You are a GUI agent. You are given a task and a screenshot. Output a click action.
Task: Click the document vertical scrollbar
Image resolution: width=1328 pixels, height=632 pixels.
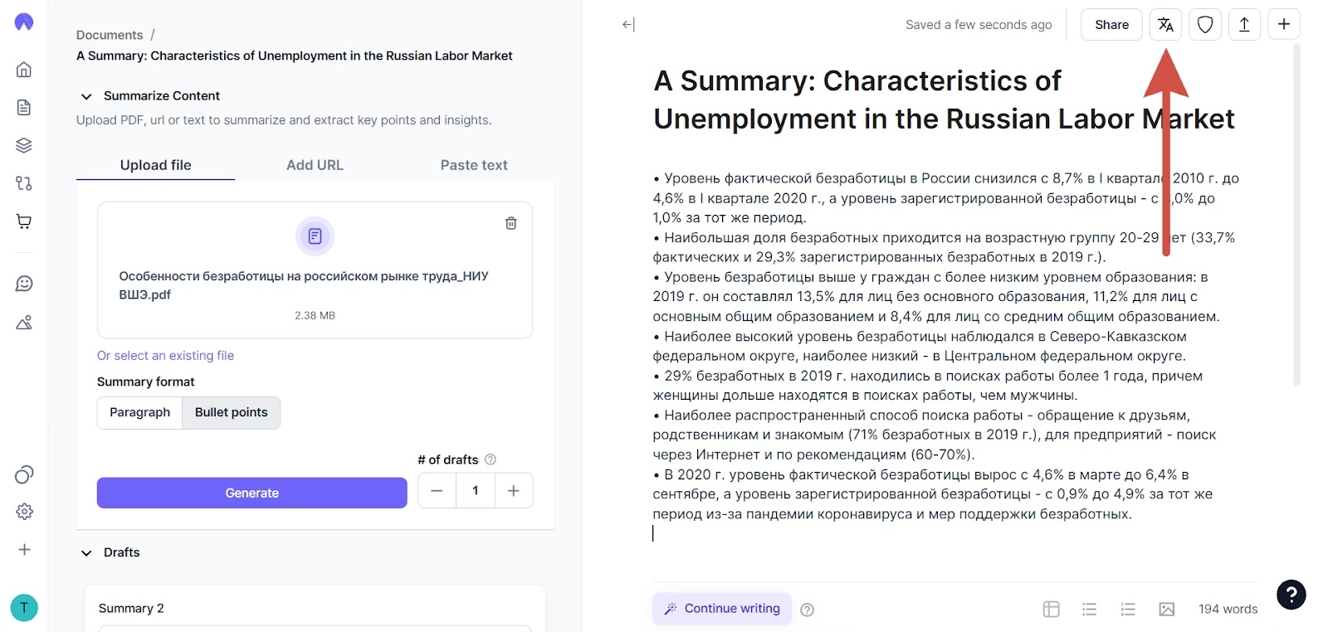click(1296, 216)
